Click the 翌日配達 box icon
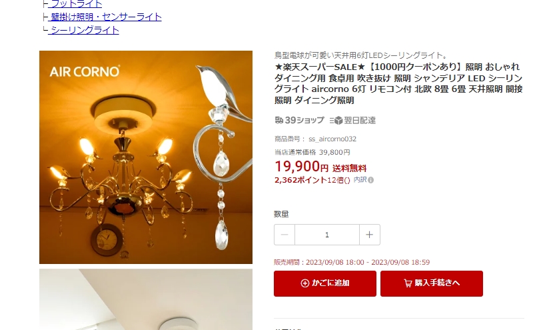This screenshot has width=545, height=330. tap(336, 120)
